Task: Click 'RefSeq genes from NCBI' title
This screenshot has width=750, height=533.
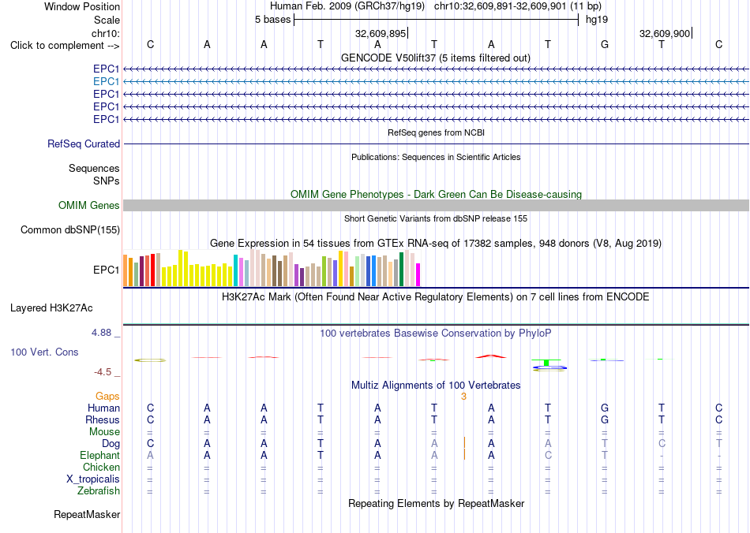Action: (x=436, y=132)
